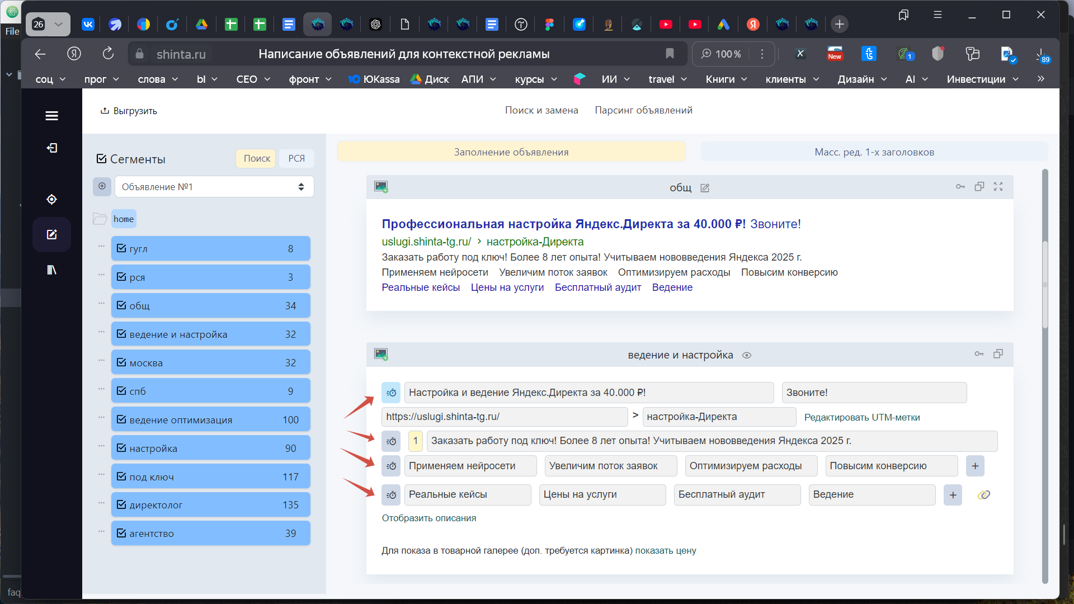
Task: Switch to the Заполнение объявления tab
Action: [511, 152]
